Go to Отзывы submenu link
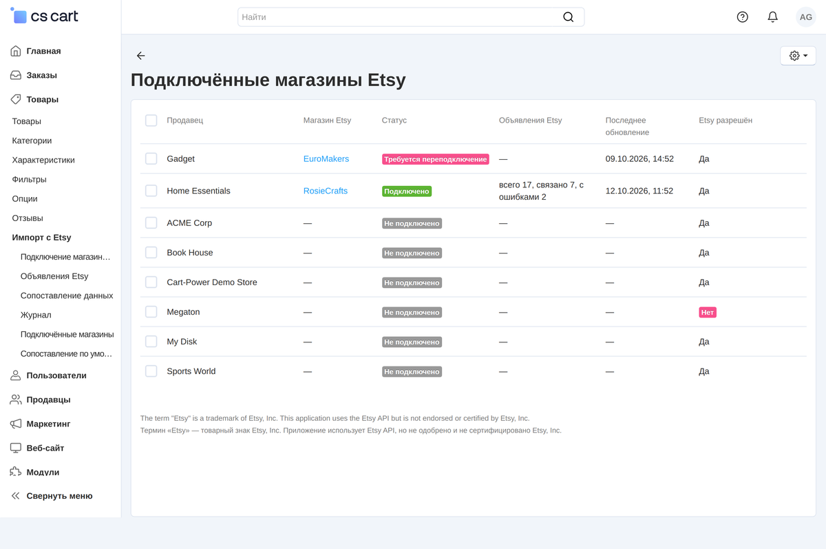Viewport: 826px width, 549px height. click(28, 218)
